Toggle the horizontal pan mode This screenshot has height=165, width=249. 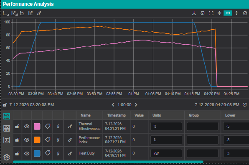[x=228, y=13]
